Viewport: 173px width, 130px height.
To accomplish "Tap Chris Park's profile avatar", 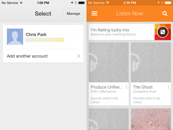I will (15, 37).
